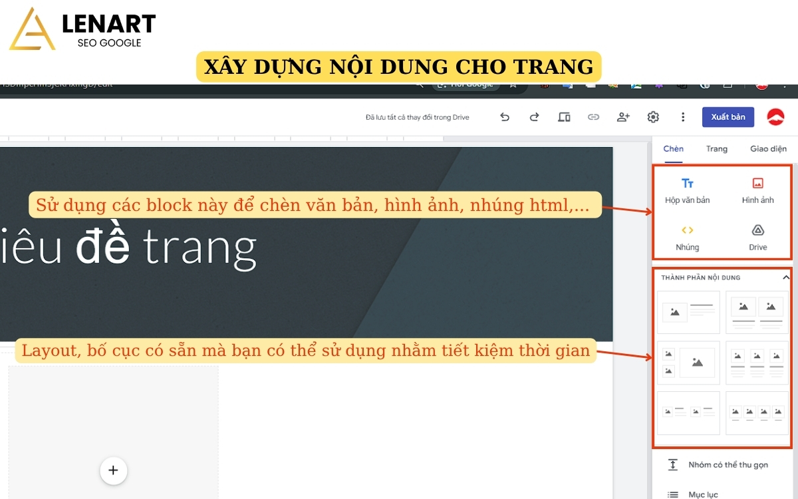The width and height of the screenshot is (798, 499).
Task: Insert content from the Drive block
Action: tap(757, 238)
